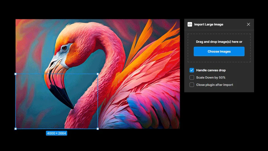Click the bottom-left selection handle
This screenshot has height=151, width=268.
(16, 129)
